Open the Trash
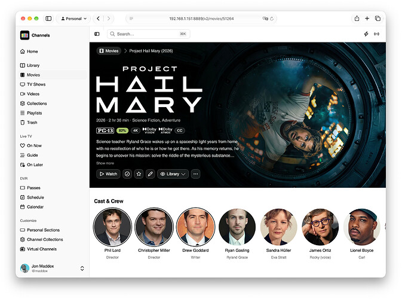Image resolution: width=402 pixels, height=299 pixels. pos(29,122)
